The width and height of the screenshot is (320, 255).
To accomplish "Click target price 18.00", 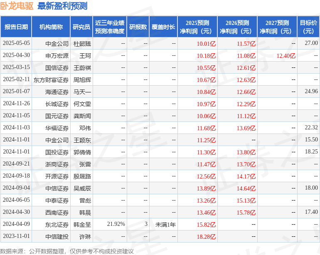I will pos(311,188).
